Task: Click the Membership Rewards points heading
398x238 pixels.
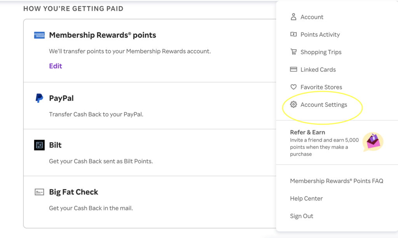Action: pos(102,35)
